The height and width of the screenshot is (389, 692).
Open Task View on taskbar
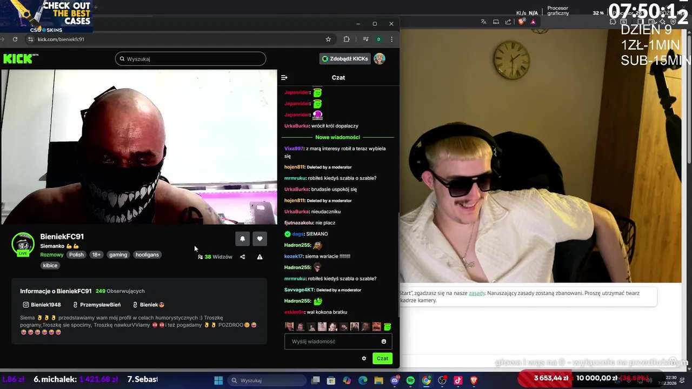316,380
